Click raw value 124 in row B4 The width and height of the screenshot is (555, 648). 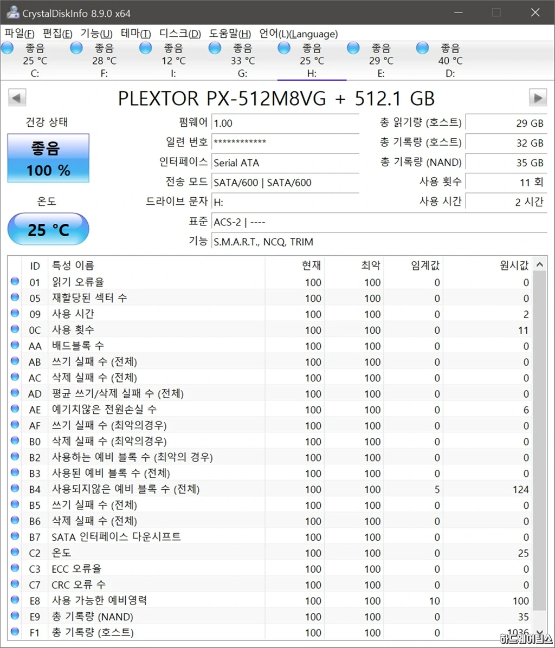point(520,489)
